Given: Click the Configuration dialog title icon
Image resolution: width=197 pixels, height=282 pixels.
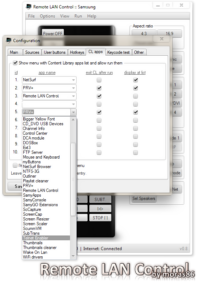Looking at the screenshot, I should pos(9,40).
